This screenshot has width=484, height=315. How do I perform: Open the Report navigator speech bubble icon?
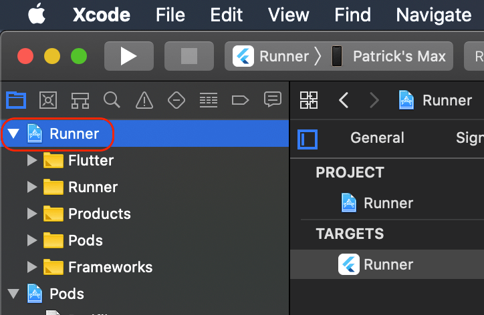272,100
